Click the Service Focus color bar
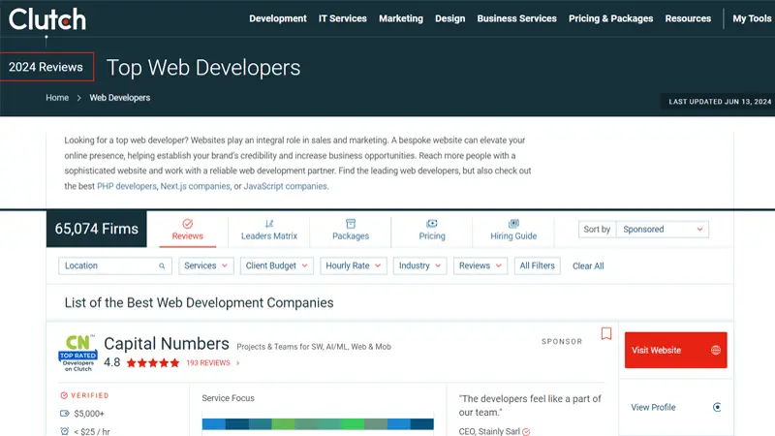 pos(318,424)
